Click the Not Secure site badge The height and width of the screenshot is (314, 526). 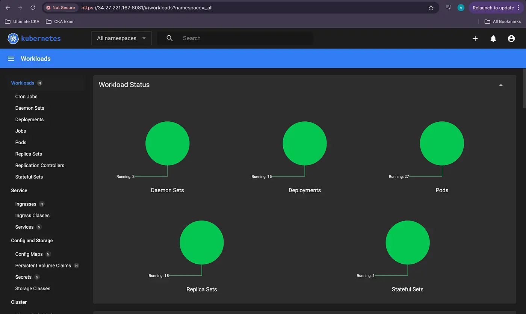tap(60, 8)
